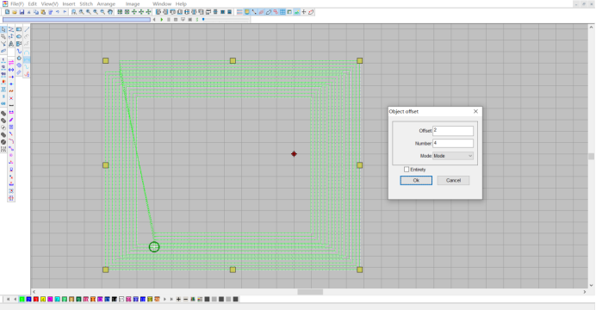Viewport: 596px width, 310px height.
Task: Select green color swatch number 1
Action: coord(22,300)
